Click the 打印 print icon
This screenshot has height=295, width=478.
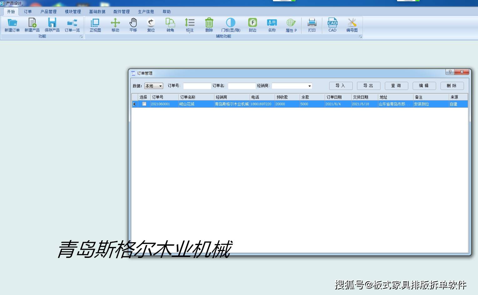[312, 25]
